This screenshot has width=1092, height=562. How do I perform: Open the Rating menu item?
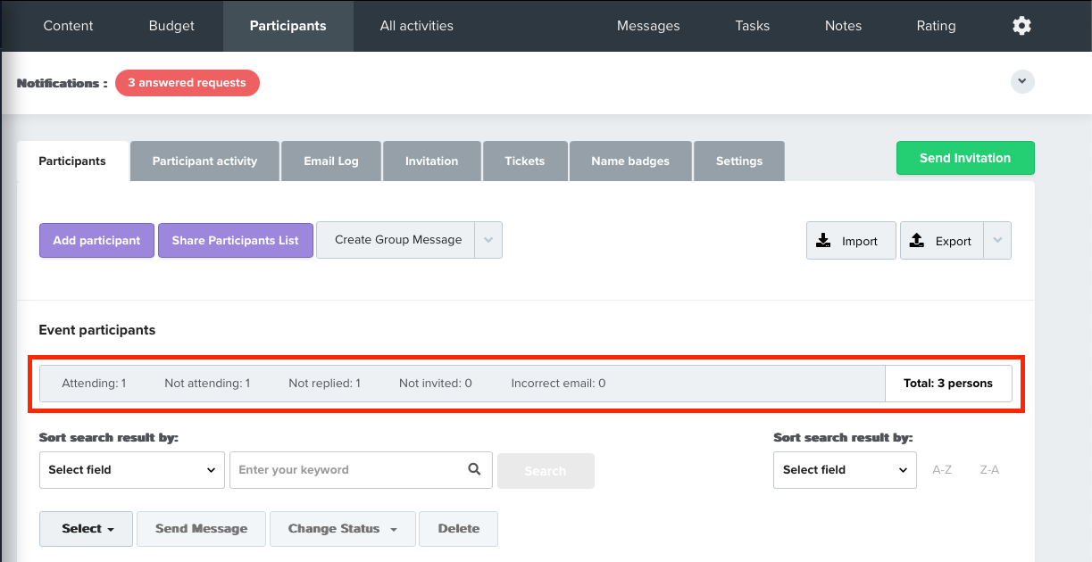coord(936,26)
